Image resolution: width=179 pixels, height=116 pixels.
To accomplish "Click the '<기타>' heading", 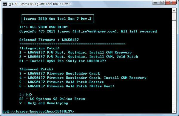I will (26, 95).
